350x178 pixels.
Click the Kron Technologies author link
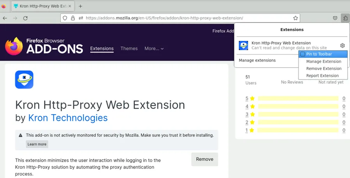coord(68,118)
